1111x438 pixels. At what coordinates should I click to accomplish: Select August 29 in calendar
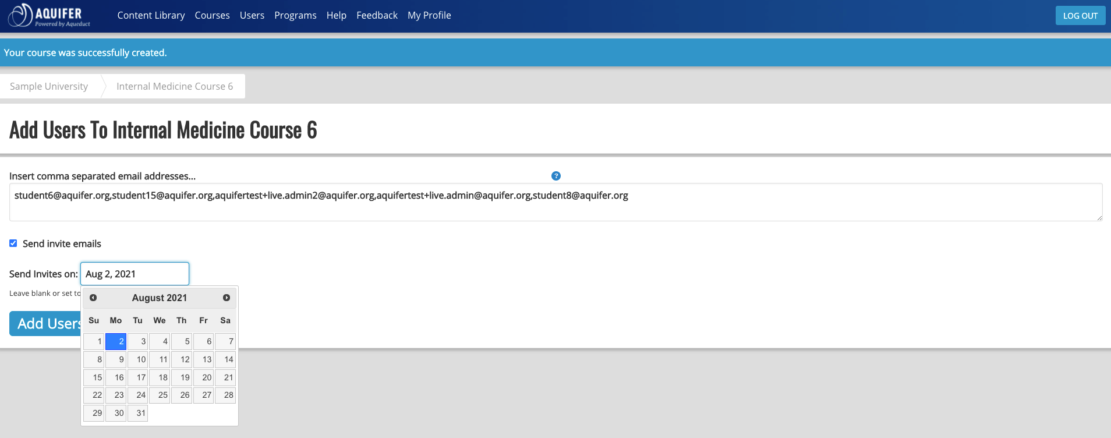tap(94, 413)
